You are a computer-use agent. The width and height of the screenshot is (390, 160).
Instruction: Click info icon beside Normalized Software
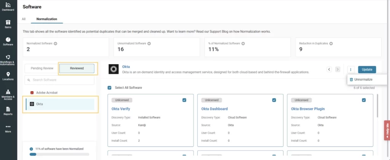tap(56, 43)
